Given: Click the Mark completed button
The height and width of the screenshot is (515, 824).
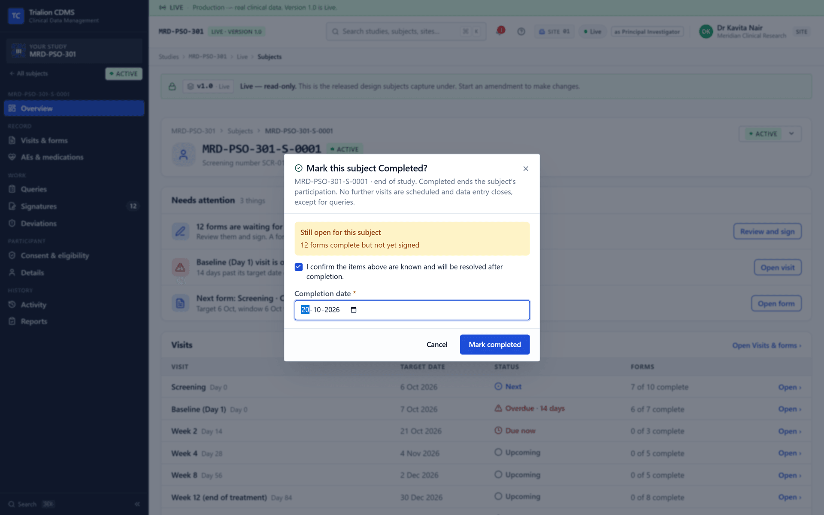Looking at the screenshot, I should coord(494,345).
